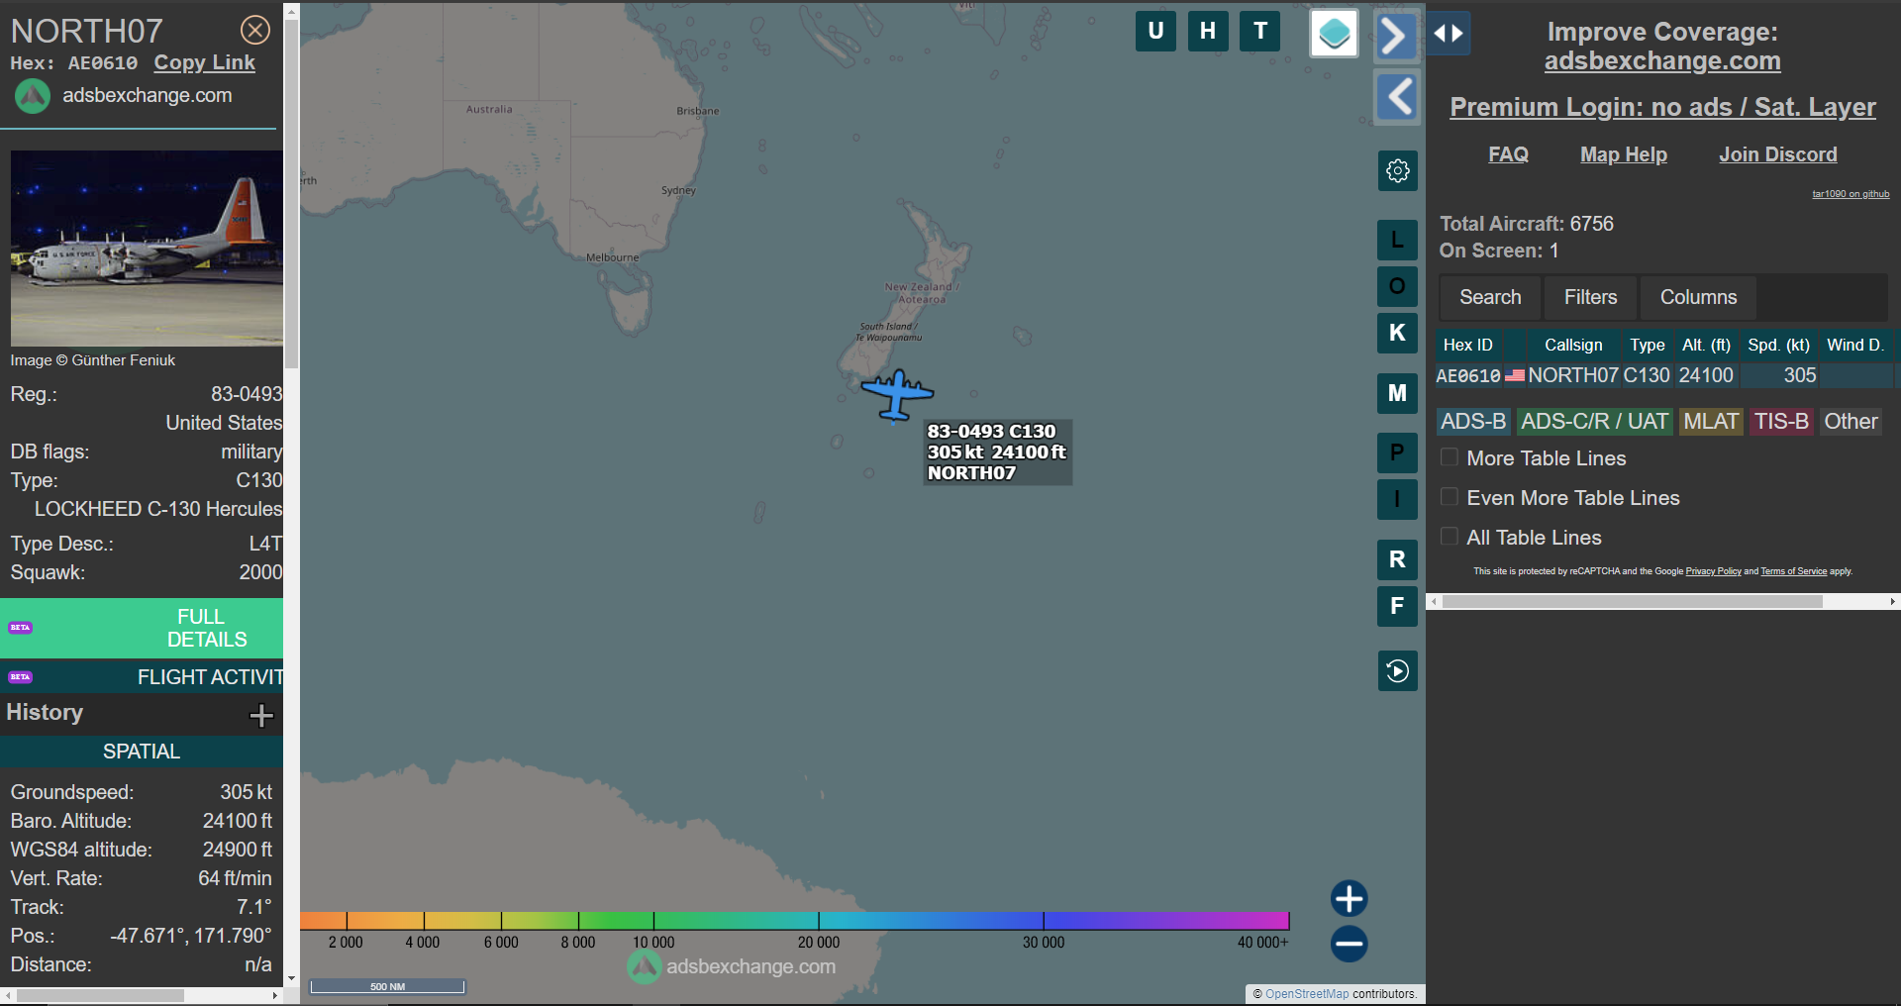Open the adsbexchange.com coverage link

(1662, 61)
